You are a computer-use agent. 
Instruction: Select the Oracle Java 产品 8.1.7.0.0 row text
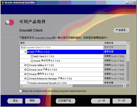click(x=43, y=70)
